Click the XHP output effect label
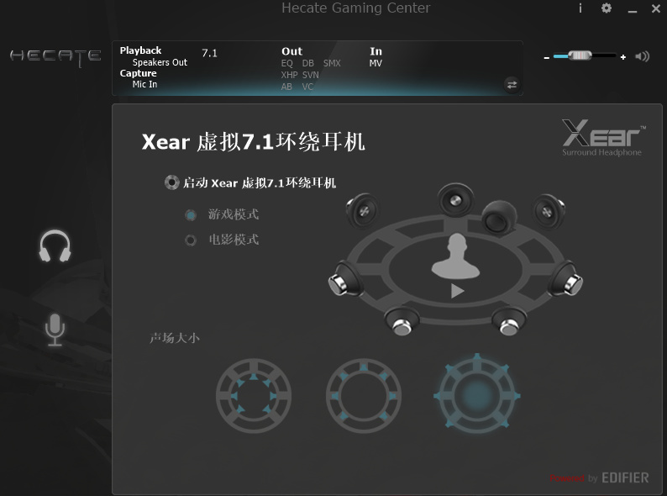 click(x=289, y=75)
